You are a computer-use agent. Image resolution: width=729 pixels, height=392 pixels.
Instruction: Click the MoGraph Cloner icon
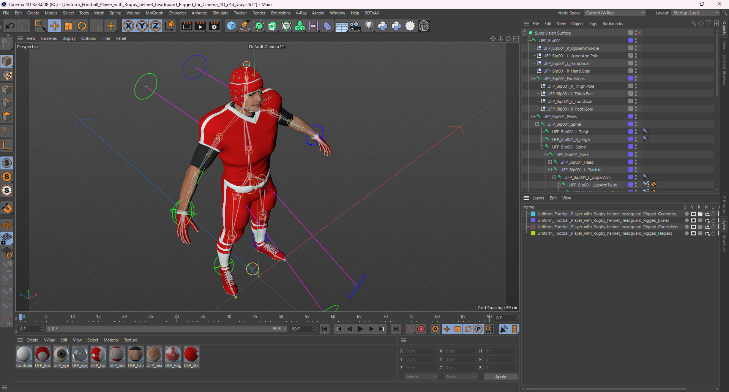(x=300, y=26)
